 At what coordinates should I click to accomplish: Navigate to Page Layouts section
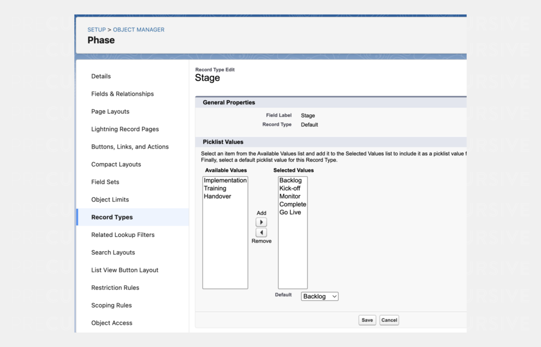[x=110, y=111]
